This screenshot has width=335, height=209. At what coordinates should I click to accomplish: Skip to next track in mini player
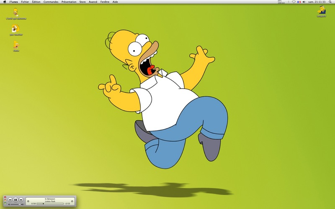tap(21, 200)
